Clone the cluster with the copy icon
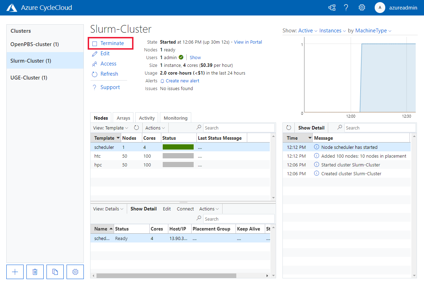Image resolution: width=424 pixels, height=284 pixels. tap(55, 272)
